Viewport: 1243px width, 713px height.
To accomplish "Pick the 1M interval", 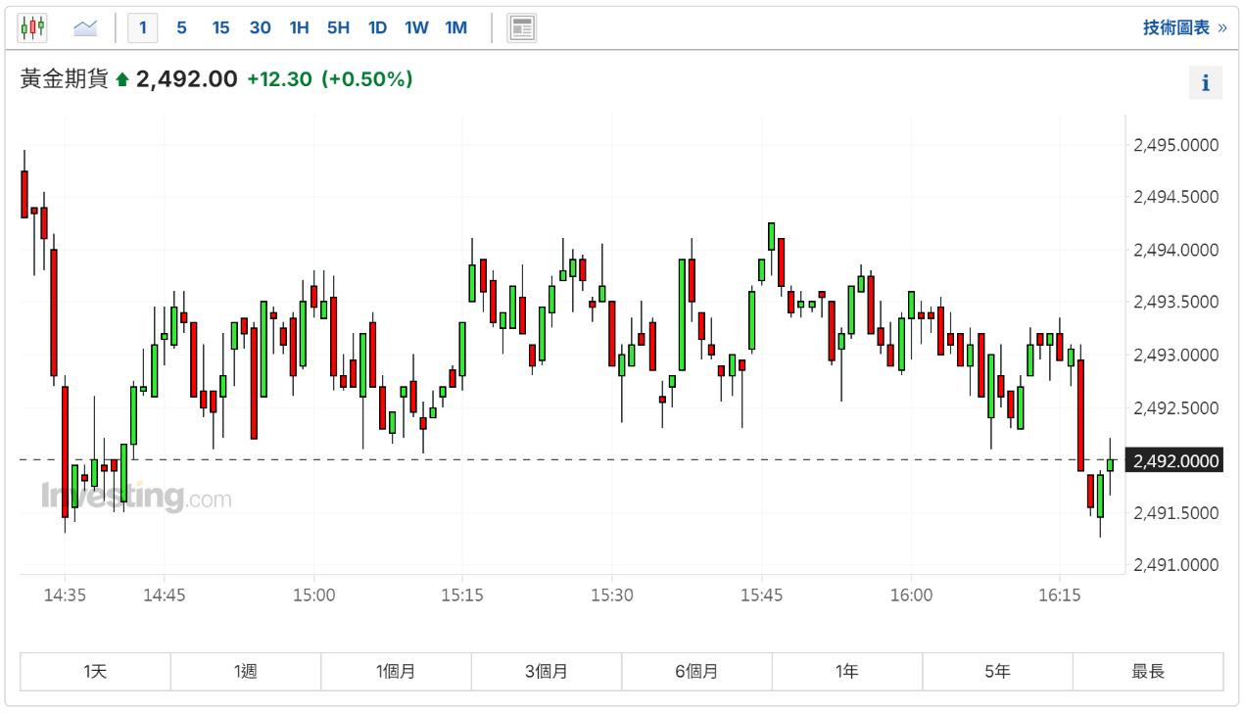I will tap(455, 27).
